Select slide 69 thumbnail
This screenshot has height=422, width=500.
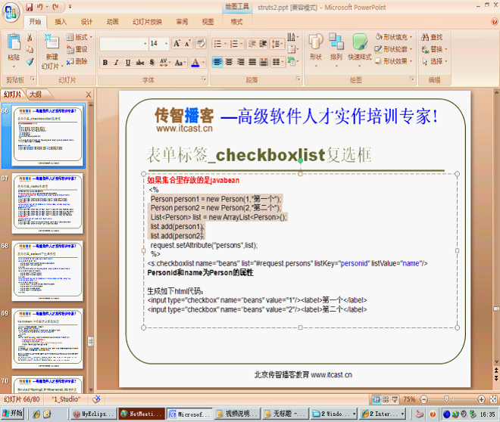(48, 338)
